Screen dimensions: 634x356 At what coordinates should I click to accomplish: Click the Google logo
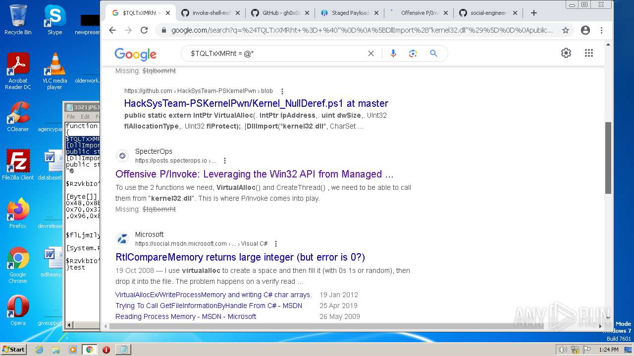pos(135,54)
